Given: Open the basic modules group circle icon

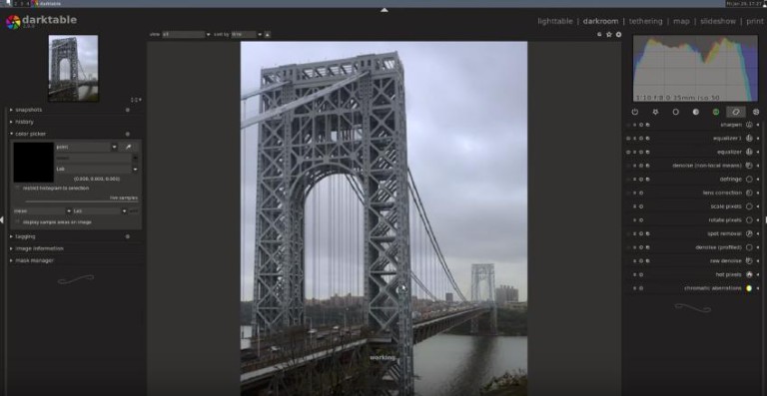Looking at the screenshot, I should (x=675, y=112).
